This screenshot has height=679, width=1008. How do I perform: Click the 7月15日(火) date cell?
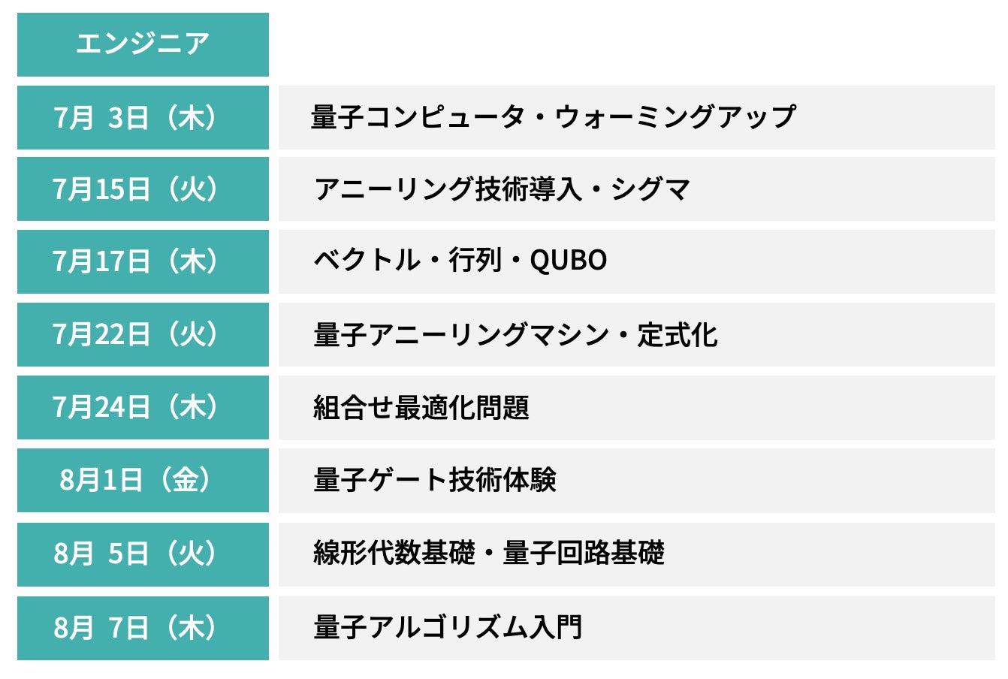[x=143, y=189]
